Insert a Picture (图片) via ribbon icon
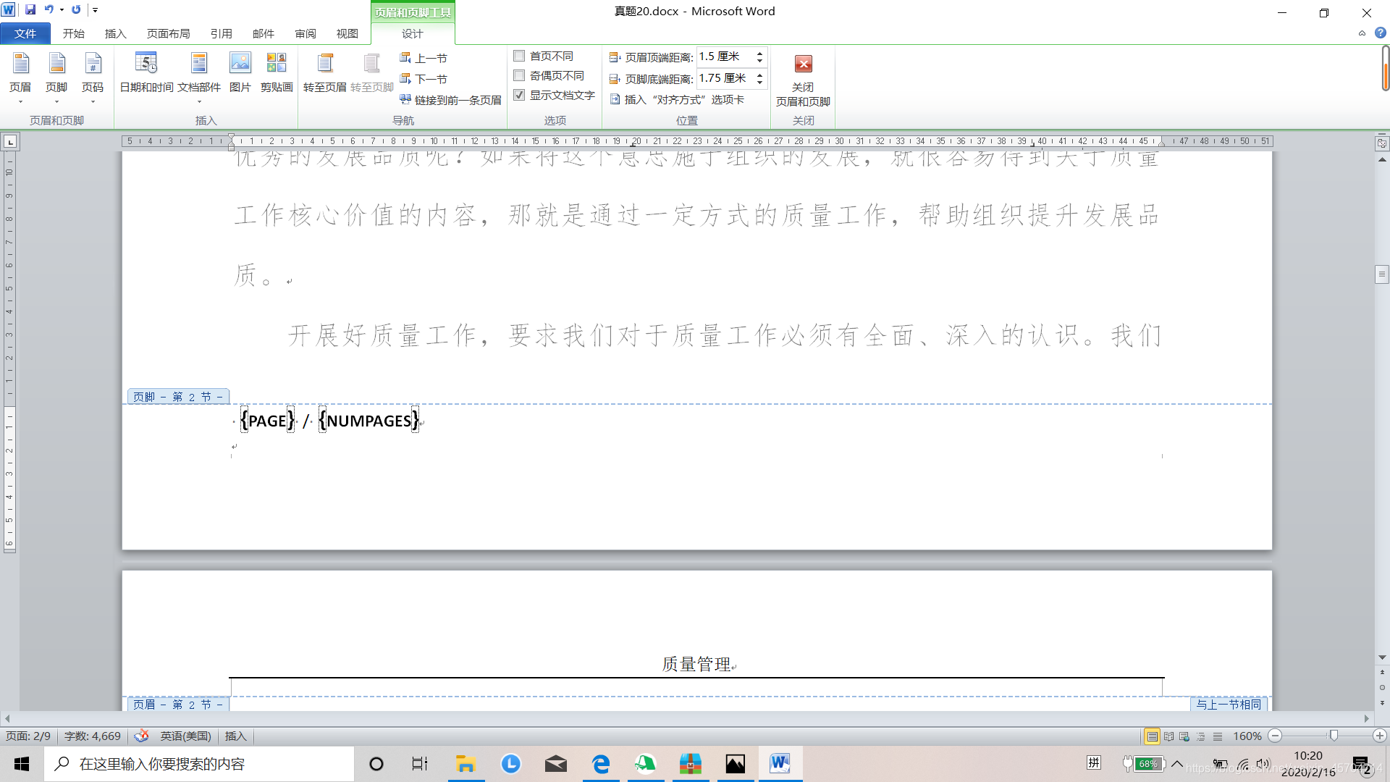Image resolution: width=1390 pixels, height=782 pixels. (x=240, y=72)
